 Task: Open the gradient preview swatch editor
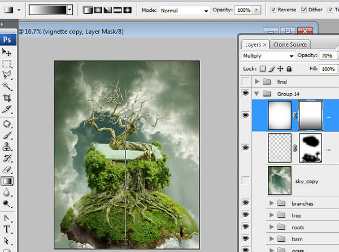(x=47, y=10)
